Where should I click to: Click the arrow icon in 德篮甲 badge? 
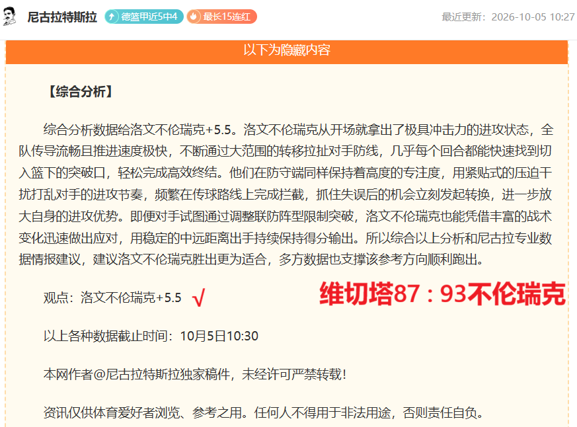click(112, 17)
